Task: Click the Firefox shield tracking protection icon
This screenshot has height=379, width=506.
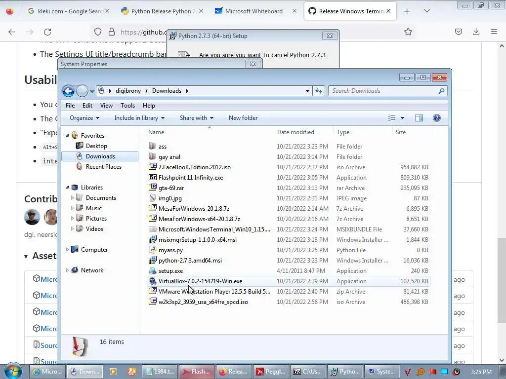Action: 98,32
